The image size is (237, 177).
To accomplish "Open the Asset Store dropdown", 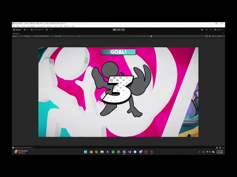I will (37, 30).
